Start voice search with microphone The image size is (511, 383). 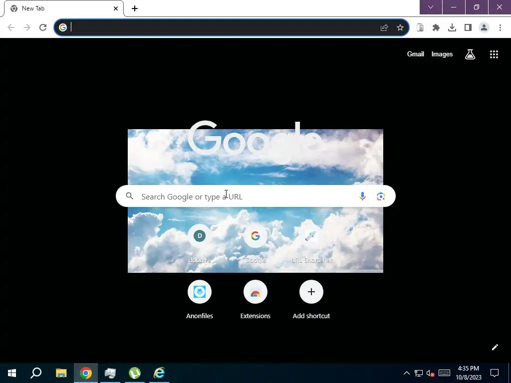point(362,196)
